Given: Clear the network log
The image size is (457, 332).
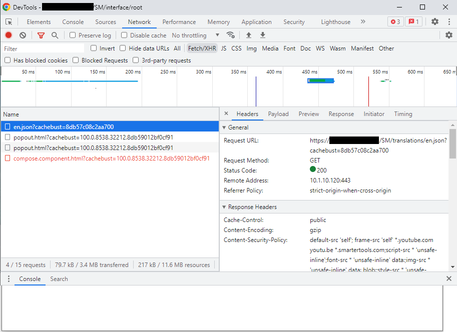Looking at the screenshot, I should tap(23, 35).
